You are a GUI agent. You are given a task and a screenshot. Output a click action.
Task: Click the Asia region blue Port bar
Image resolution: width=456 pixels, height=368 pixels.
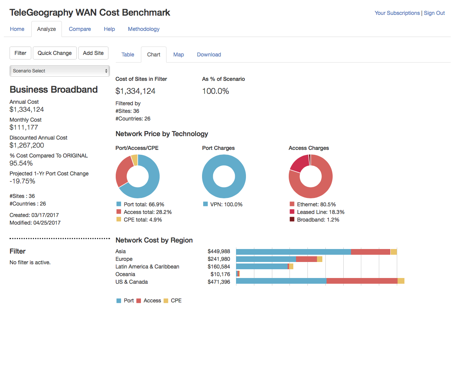pyautogui.click(x=293, y=252)
